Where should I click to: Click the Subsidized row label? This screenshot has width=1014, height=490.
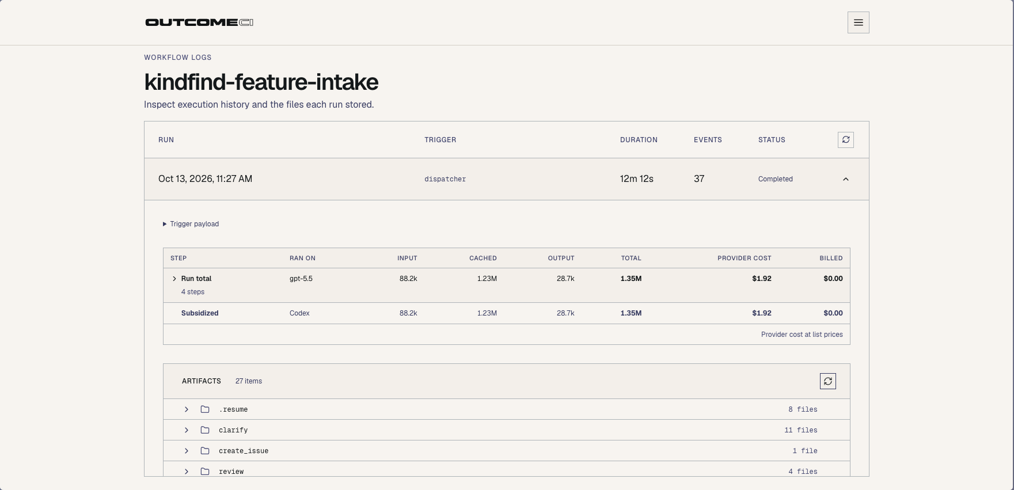[x=200, y=313]
